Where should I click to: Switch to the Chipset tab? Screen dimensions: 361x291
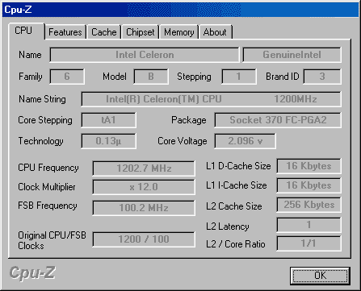141,32
